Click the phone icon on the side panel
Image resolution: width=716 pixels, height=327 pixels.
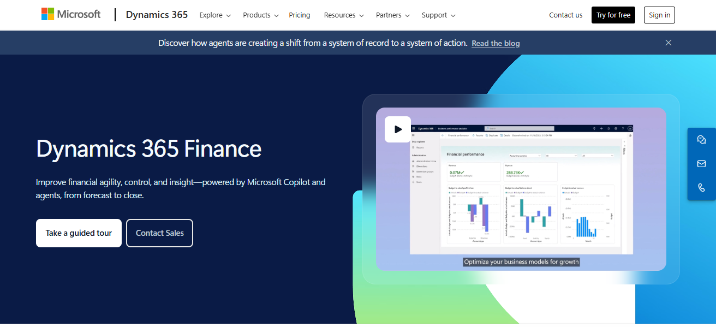701,187
